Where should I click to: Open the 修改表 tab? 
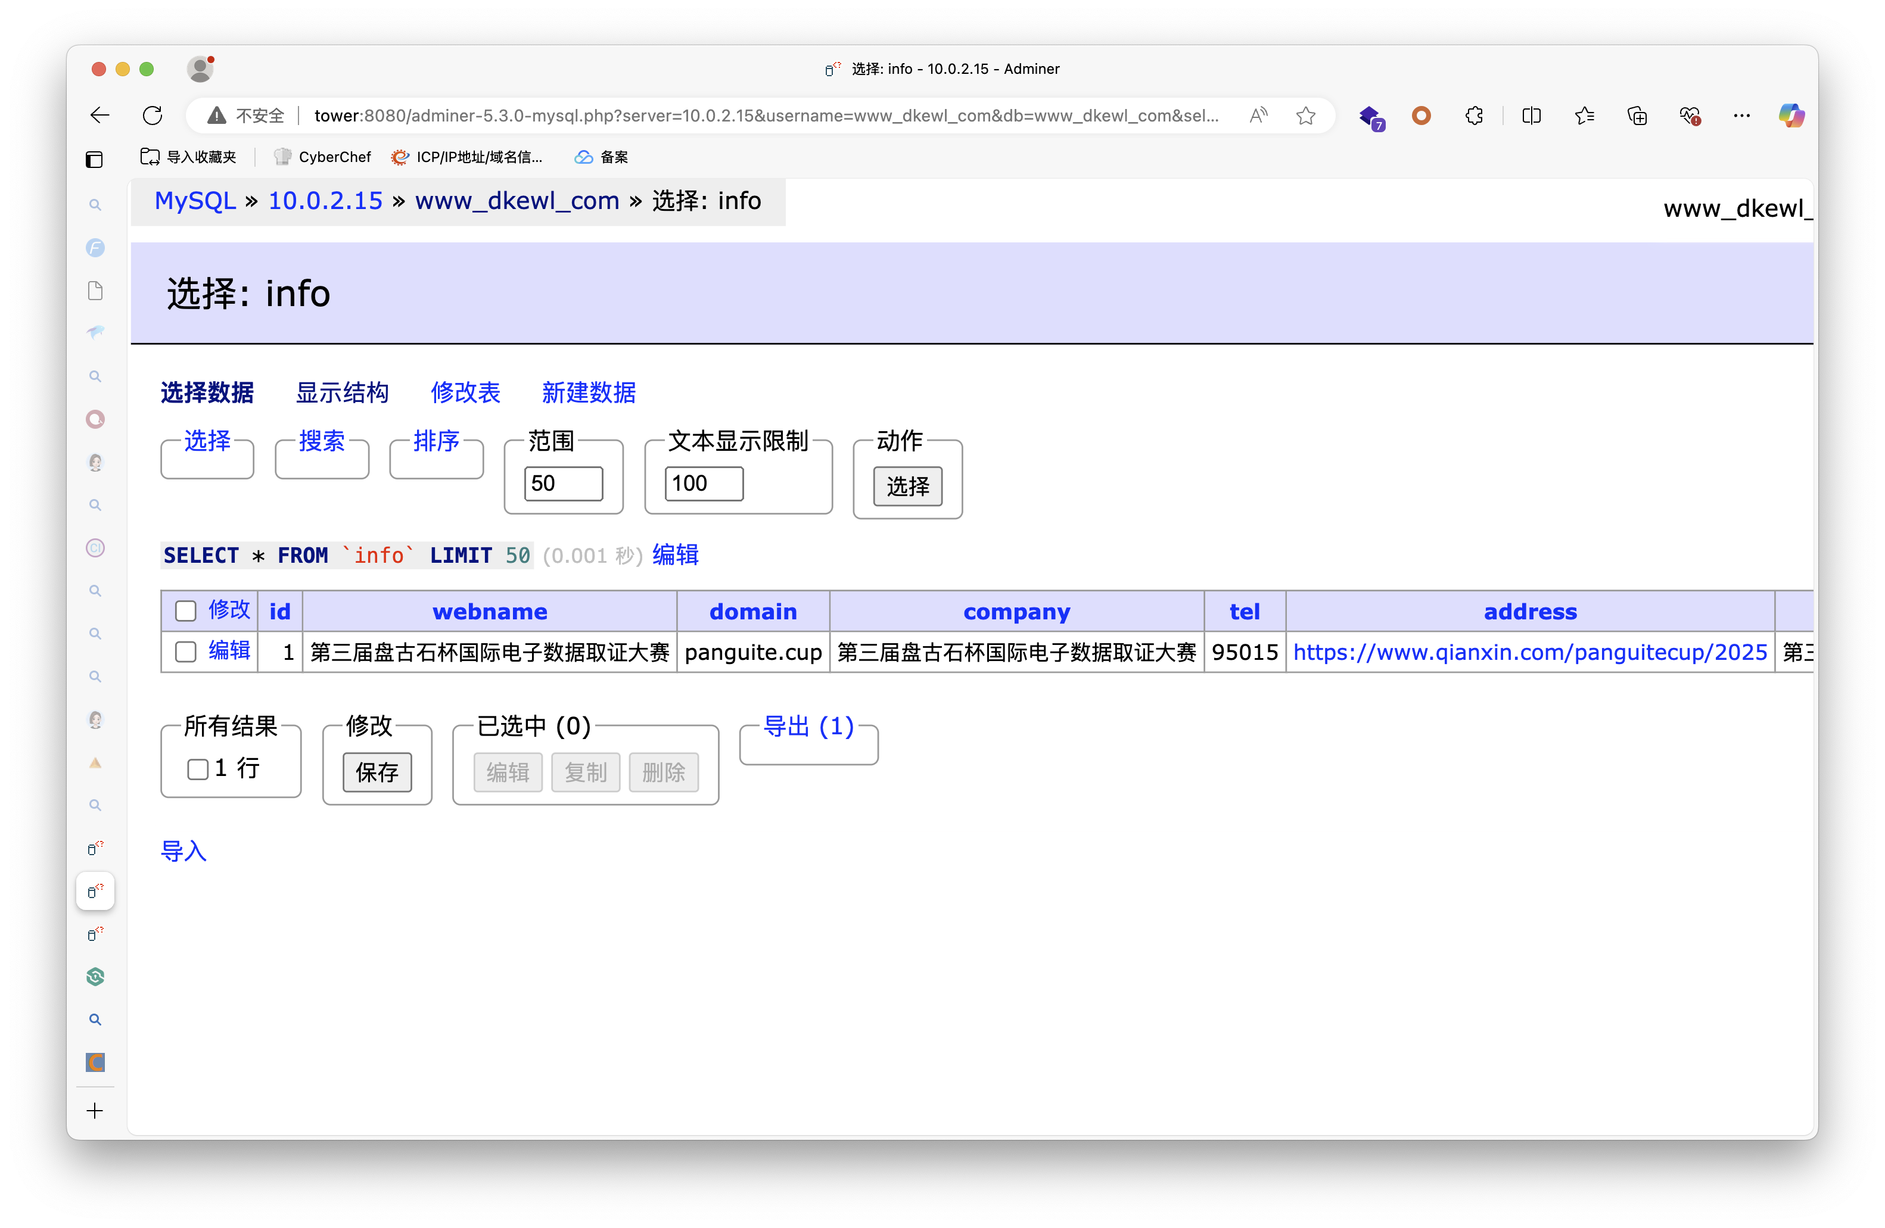(466, 392)
